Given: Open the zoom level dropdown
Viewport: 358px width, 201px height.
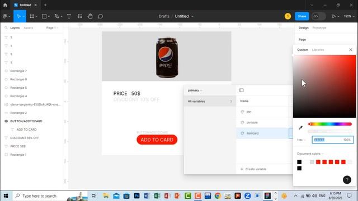Looking at the screenshot, I should coord(349,16).
